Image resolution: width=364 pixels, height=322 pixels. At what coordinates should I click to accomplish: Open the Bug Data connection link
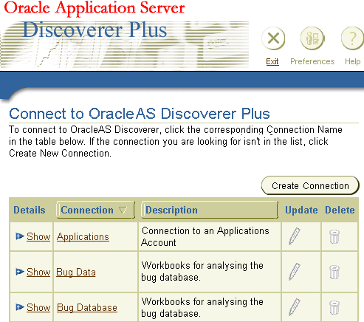[76, 273]
